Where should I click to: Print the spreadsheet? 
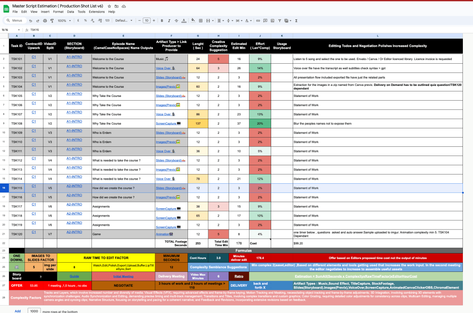point(45,20)
